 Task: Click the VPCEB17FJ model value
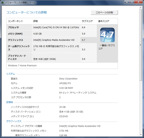(65, 83)
